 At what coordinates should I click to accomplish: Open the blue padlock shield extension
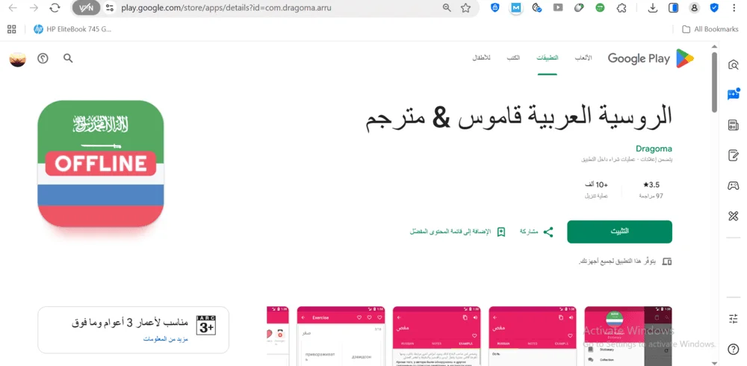[495, 7]
